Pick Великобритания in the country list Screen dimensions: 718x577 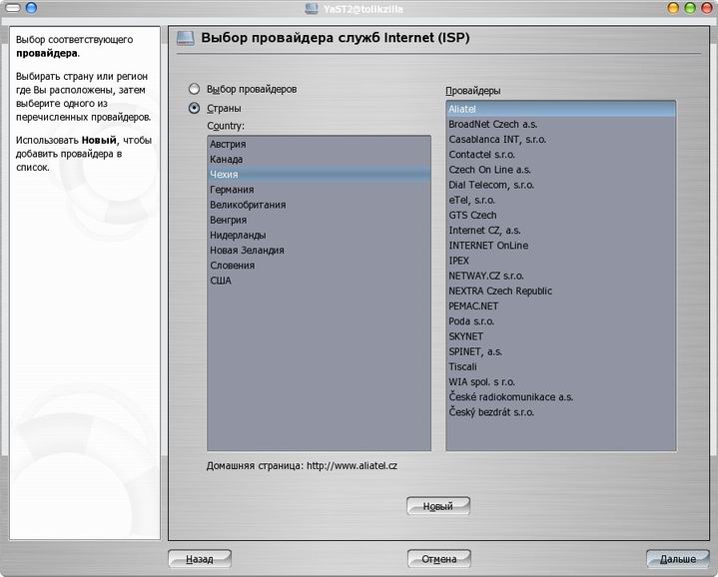(248, 205)
